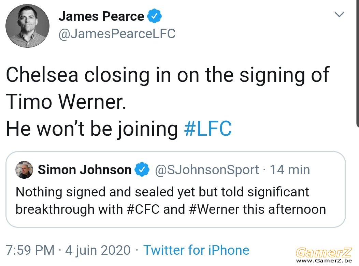The height and width of the screenshot is (266, 359).
Task: Click the 7:59 PM time stamp
Action: tap(30, 250)
